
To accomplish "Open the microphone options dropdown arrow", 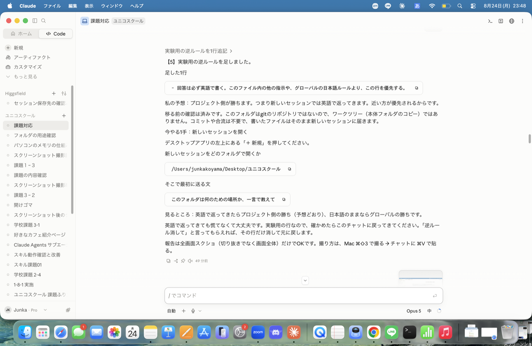I will click(x=200, y=311).
